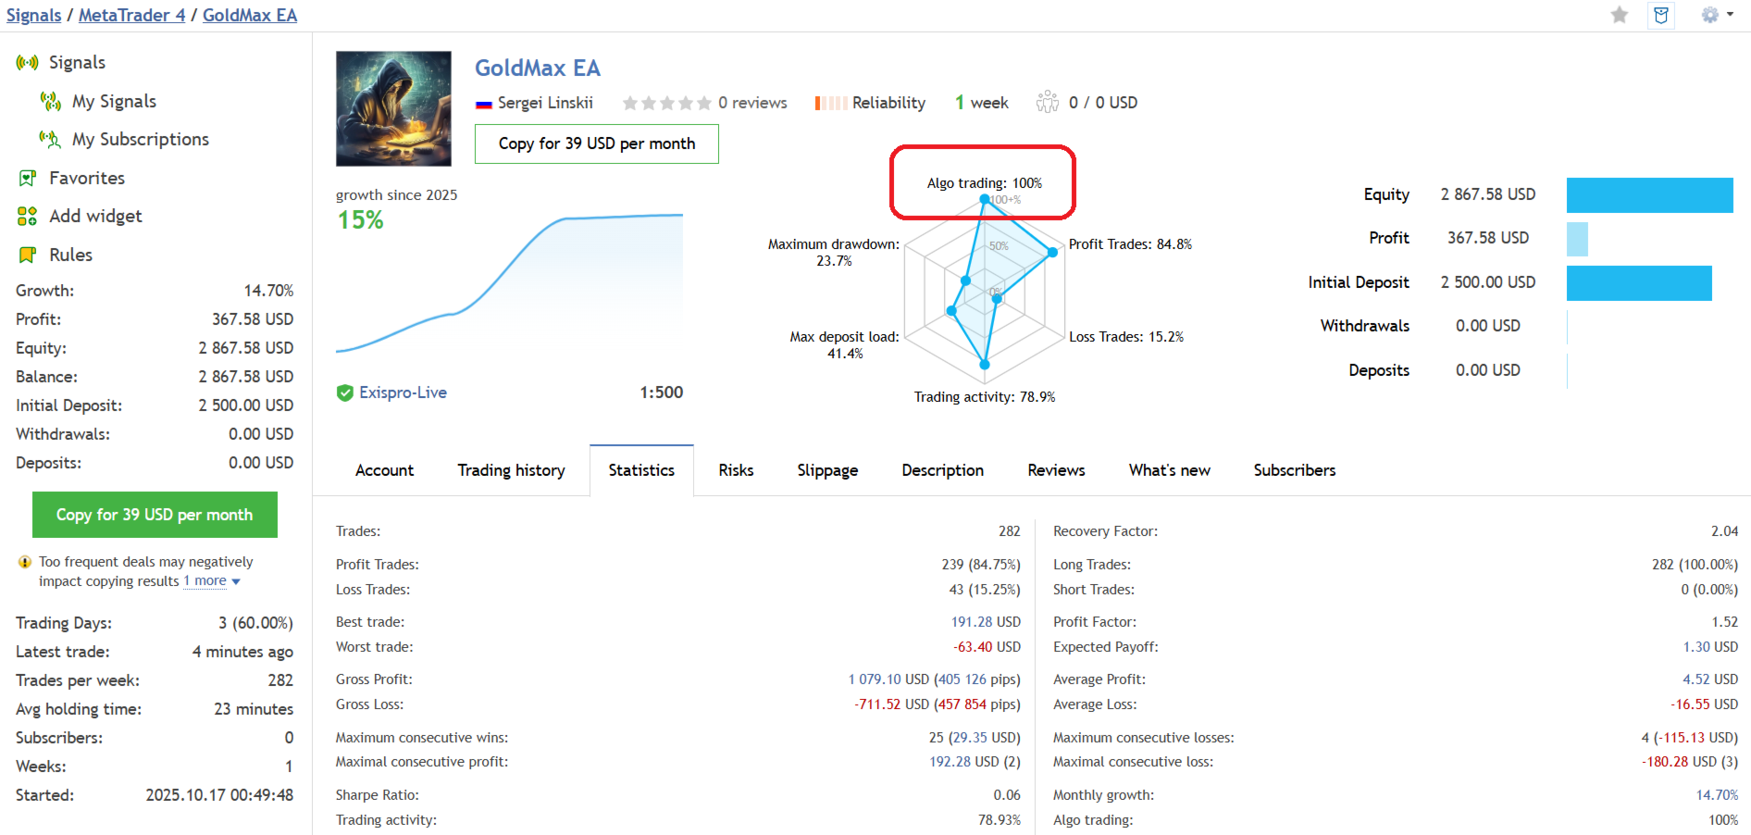Screen dimensions: 1751x835
Task: Click the Gross Loss value '-711.52 USD'
Action: pos(891,704)
